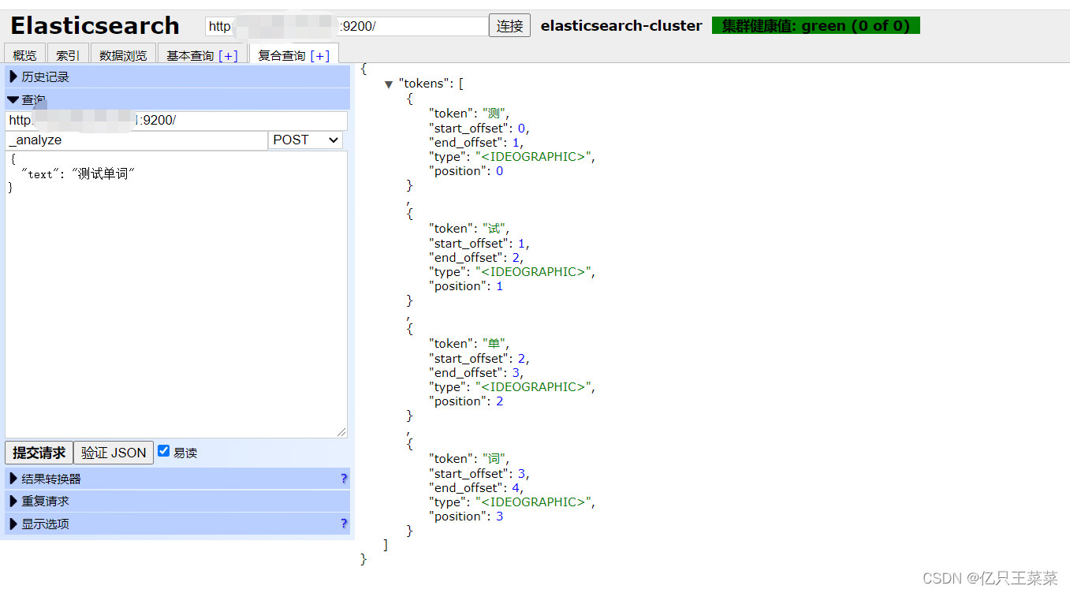The height and width of the screenshot is (593, 1070).
Task: Open help icon for 显示选项
Action: tap(344, 524)
